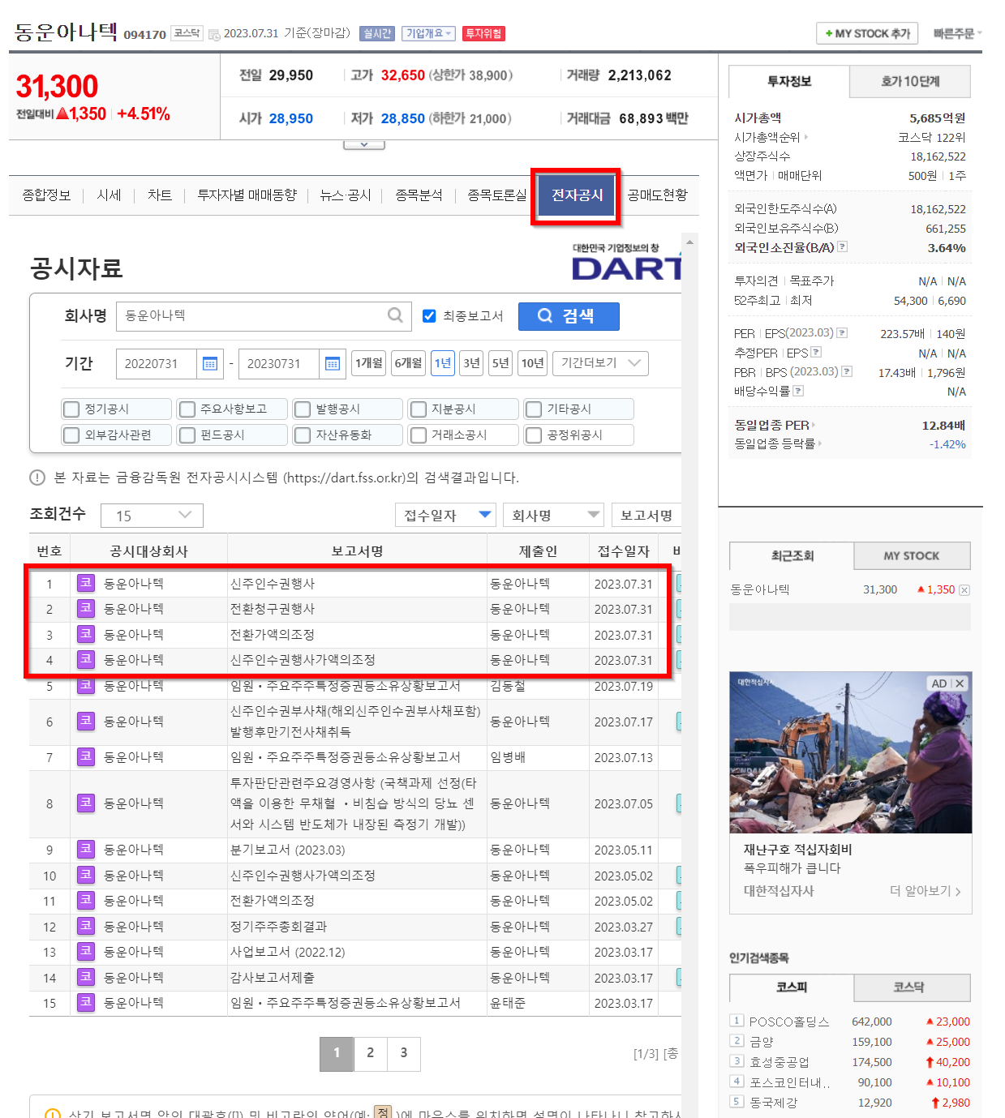Click the Red Cross ad thumbnail image
The height and width of the screenshot is (1118, 1005).
[850, 752]
